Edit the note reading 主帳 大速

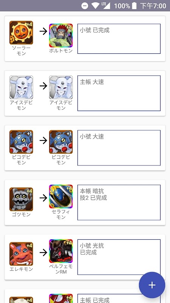coord(119,93)
